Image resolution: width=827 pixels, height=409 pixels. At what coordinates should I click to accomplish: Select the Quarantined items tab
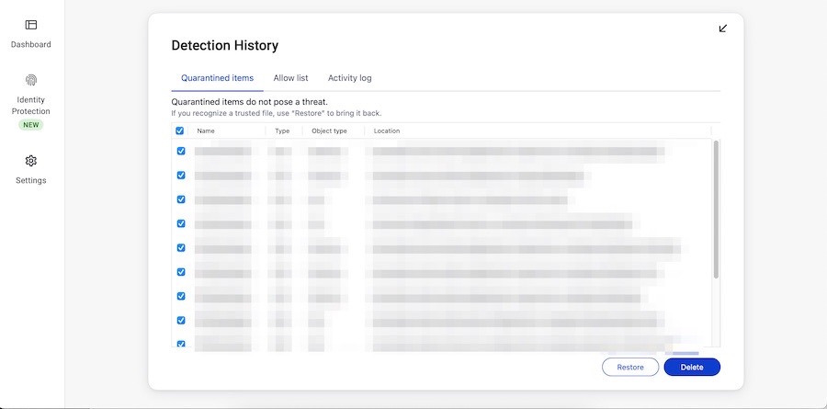217,78
